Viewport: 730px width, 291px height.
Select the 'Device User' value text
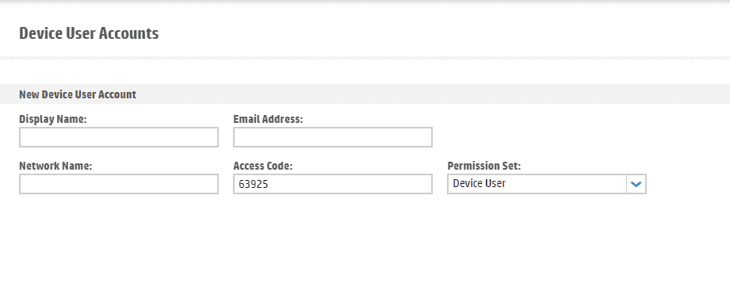[479, 183]
